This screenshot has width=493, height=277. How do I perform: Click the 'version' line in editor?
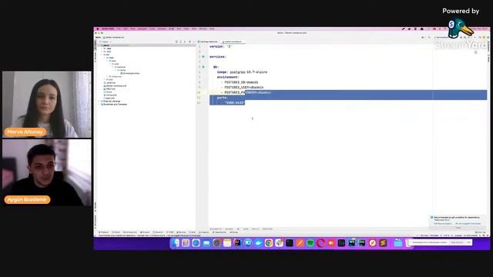click(220, 46)
